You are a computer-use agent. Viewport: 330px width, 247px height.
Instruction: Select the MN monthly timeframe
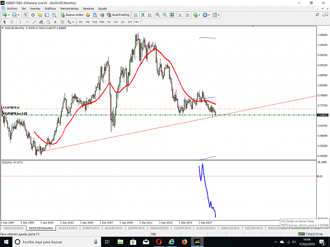[137, 22]
